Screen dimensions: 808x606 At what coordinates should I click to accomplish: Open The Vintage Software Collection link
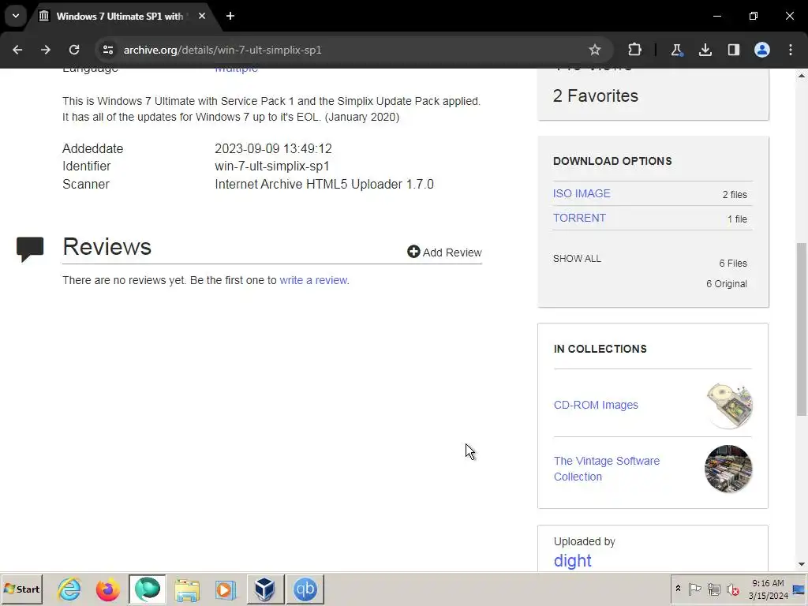(x=607, y=469)
